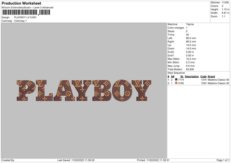
Task: Click the Total Bobbin value 63.83ft
Action: pos(190,70)
